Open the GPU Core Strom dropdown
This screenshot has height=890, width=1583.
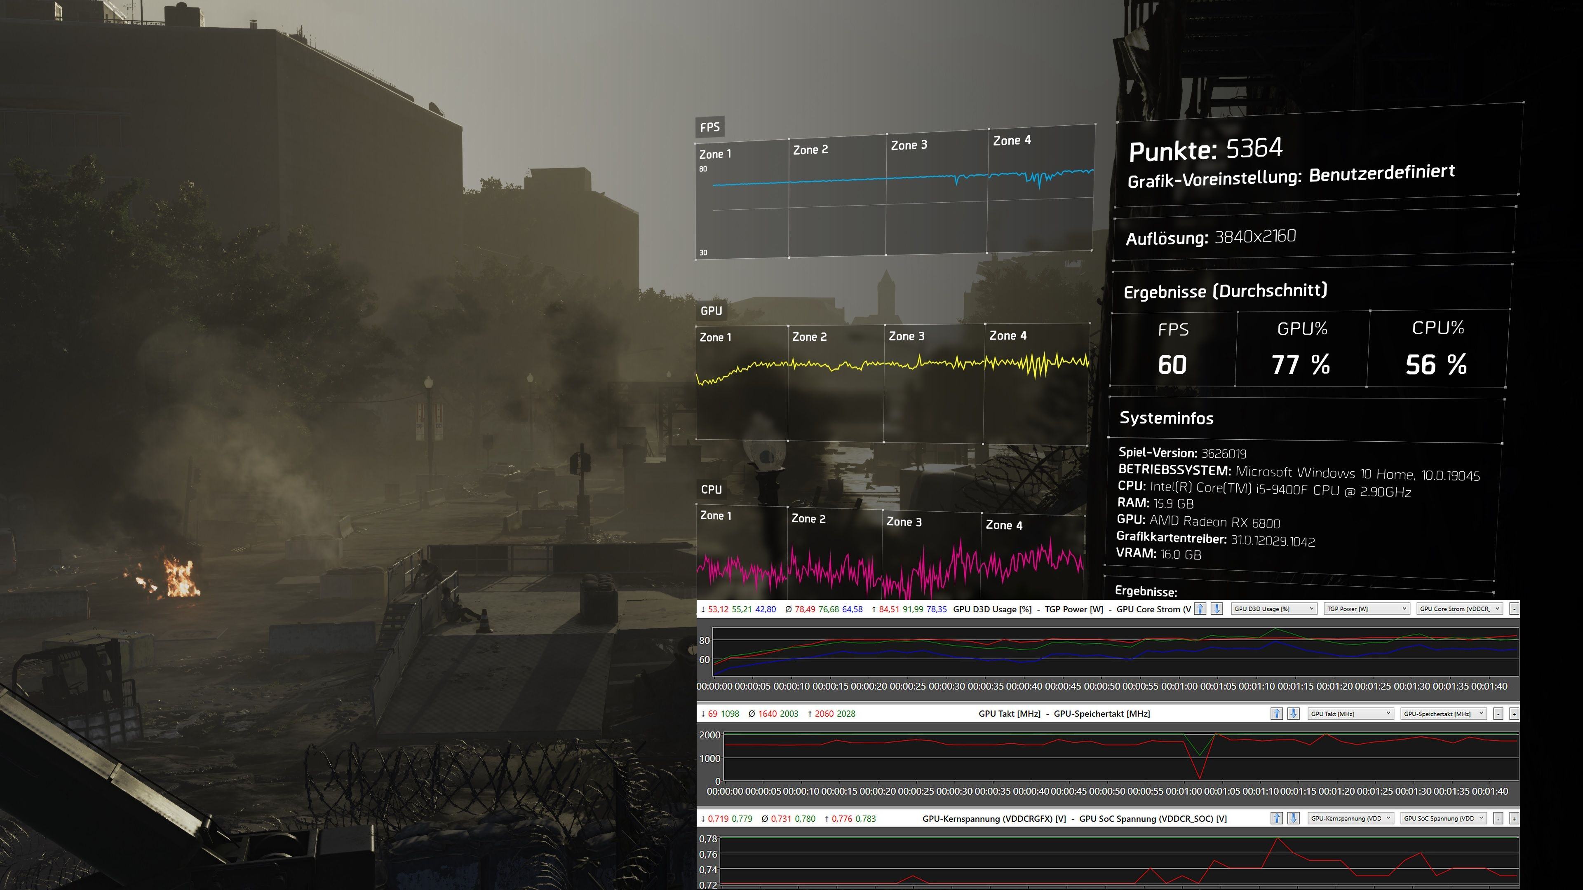[x=1459, y=609]
